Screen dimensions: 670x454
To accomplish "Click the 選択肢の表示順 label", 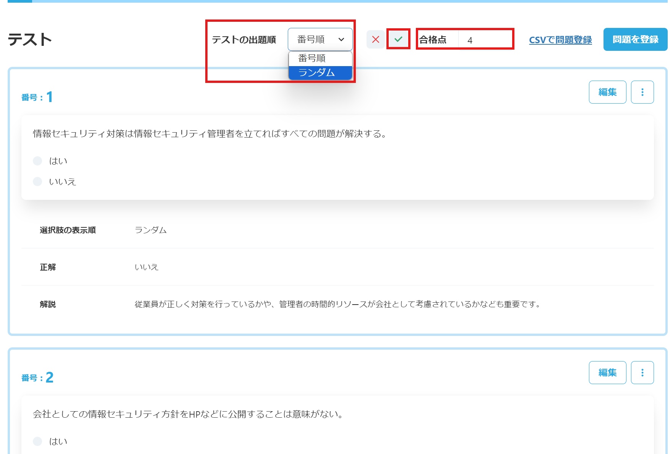I will click(x=68, y=230).
